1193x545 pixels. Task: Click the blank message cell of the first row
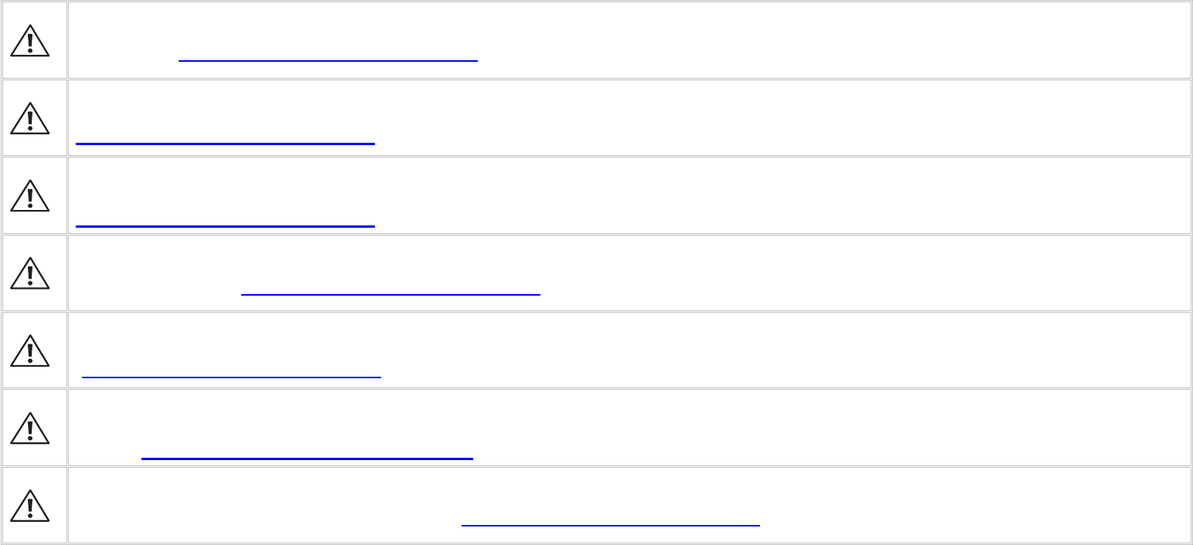click(x=773, y=31)
